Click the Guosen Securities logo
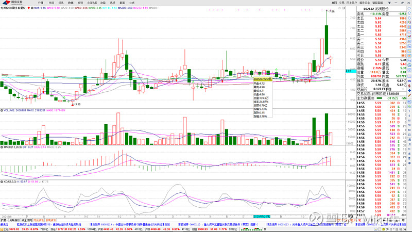Image resolution: width=412 pixels, height=232 pixels. point(14,3)
